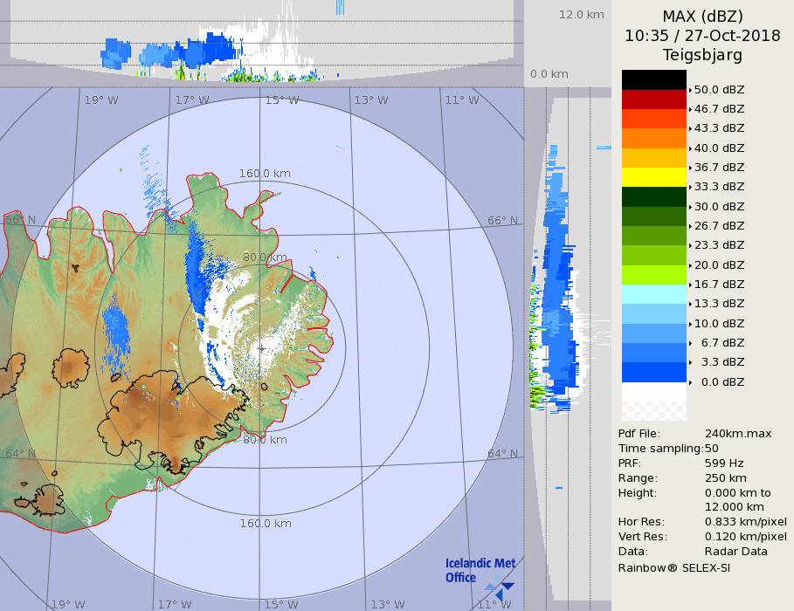Viewport: 794px width, 611px height.
Task: Click the upper 160.0 km range ring label
Action: [265, 174]
